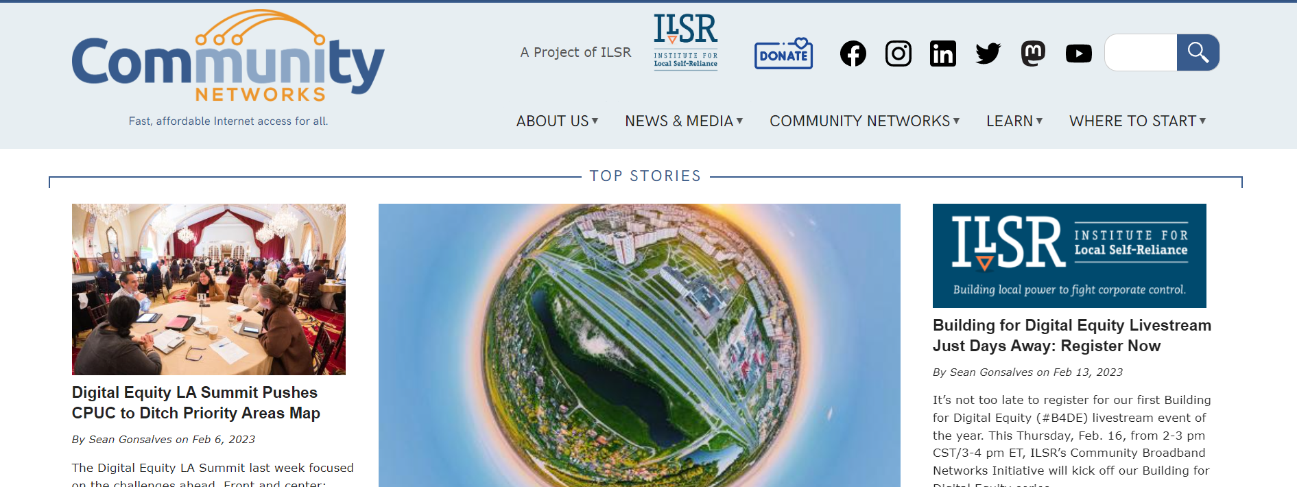Click the ILSR Institute for Local Self-Reliance logo in header
This screenshot has width=1297, height=487.
click(x=685, y=42)
